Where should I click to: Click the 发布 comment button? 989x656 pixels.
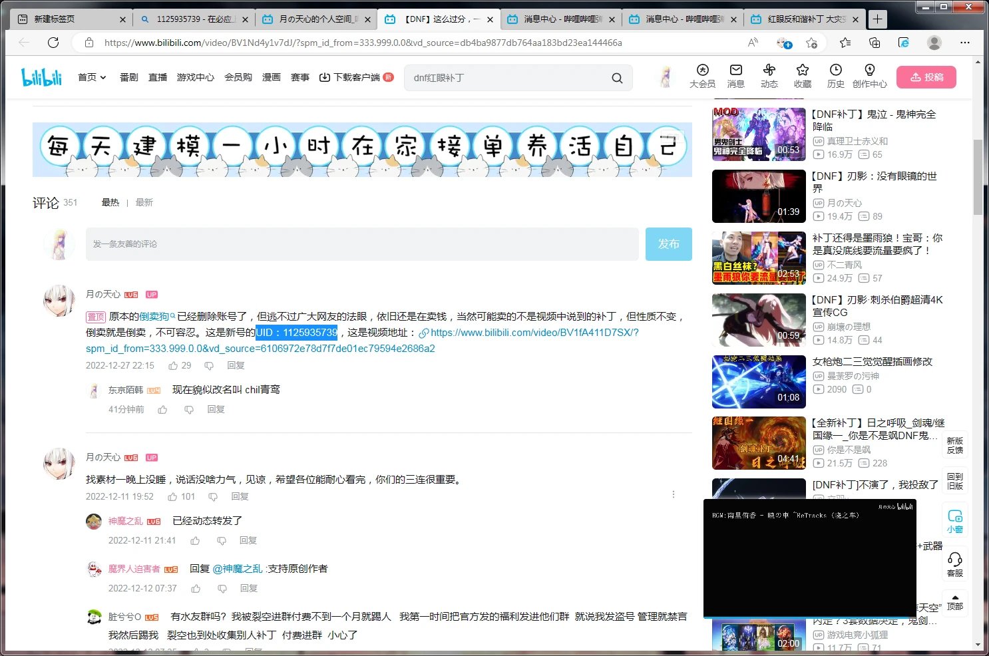coord(669,244)
